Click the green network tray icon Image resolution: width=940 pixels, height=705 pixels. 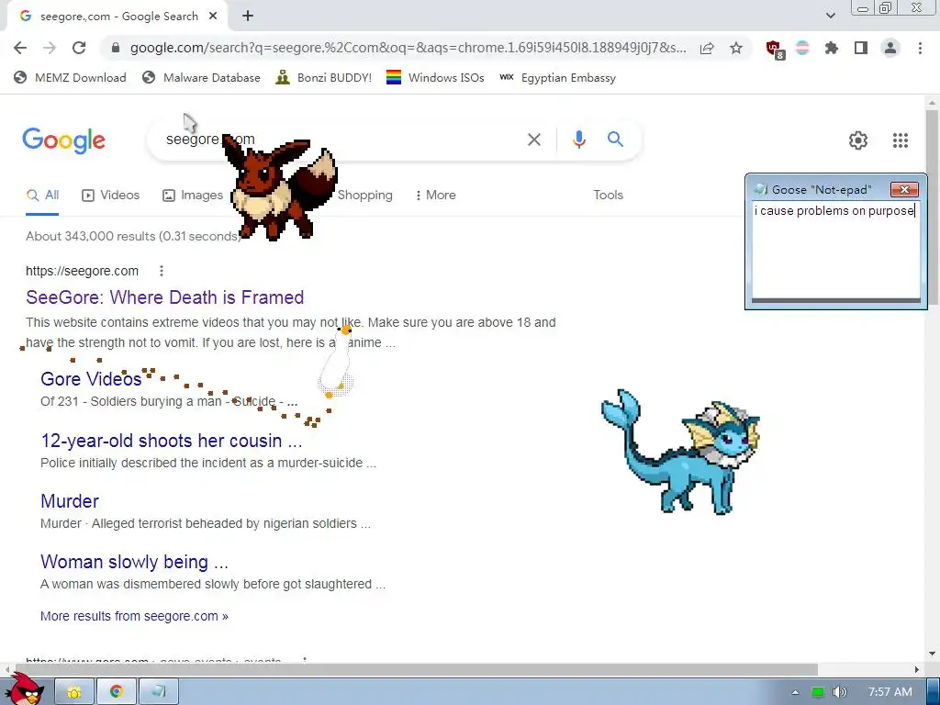818,692
